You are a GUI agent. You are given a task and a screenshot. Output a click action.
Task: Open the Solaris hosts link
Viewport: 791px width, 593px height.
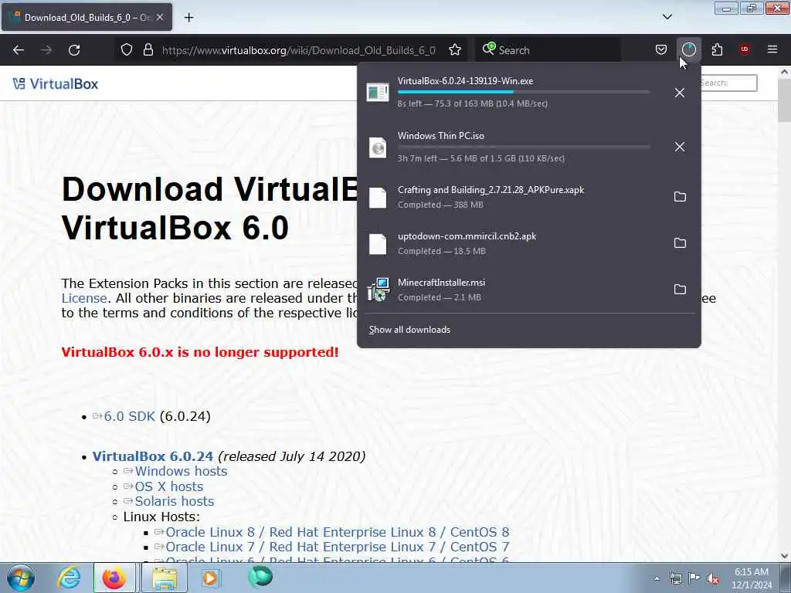click(x=174, y=501)
